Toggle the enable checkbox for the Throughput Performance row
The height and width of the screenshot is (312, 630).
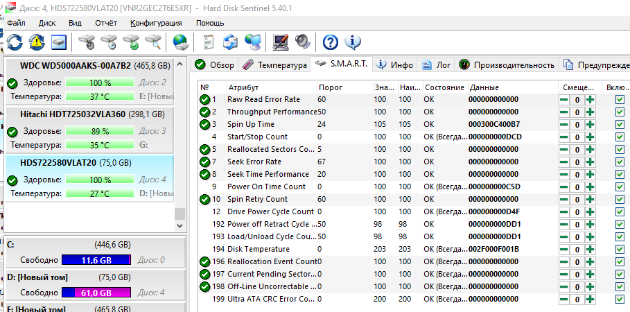[x=620, y=112]
